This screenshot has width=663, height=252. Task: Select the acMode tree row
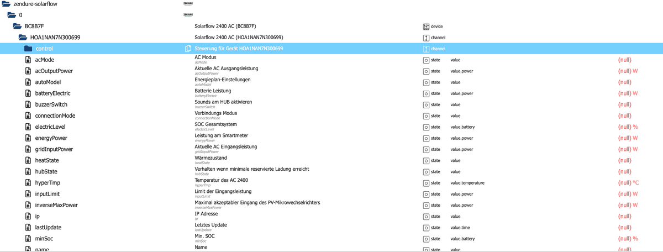point(331,60)
